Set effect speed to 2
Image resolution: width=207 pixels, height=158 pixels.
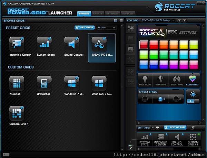coord(161,99)
